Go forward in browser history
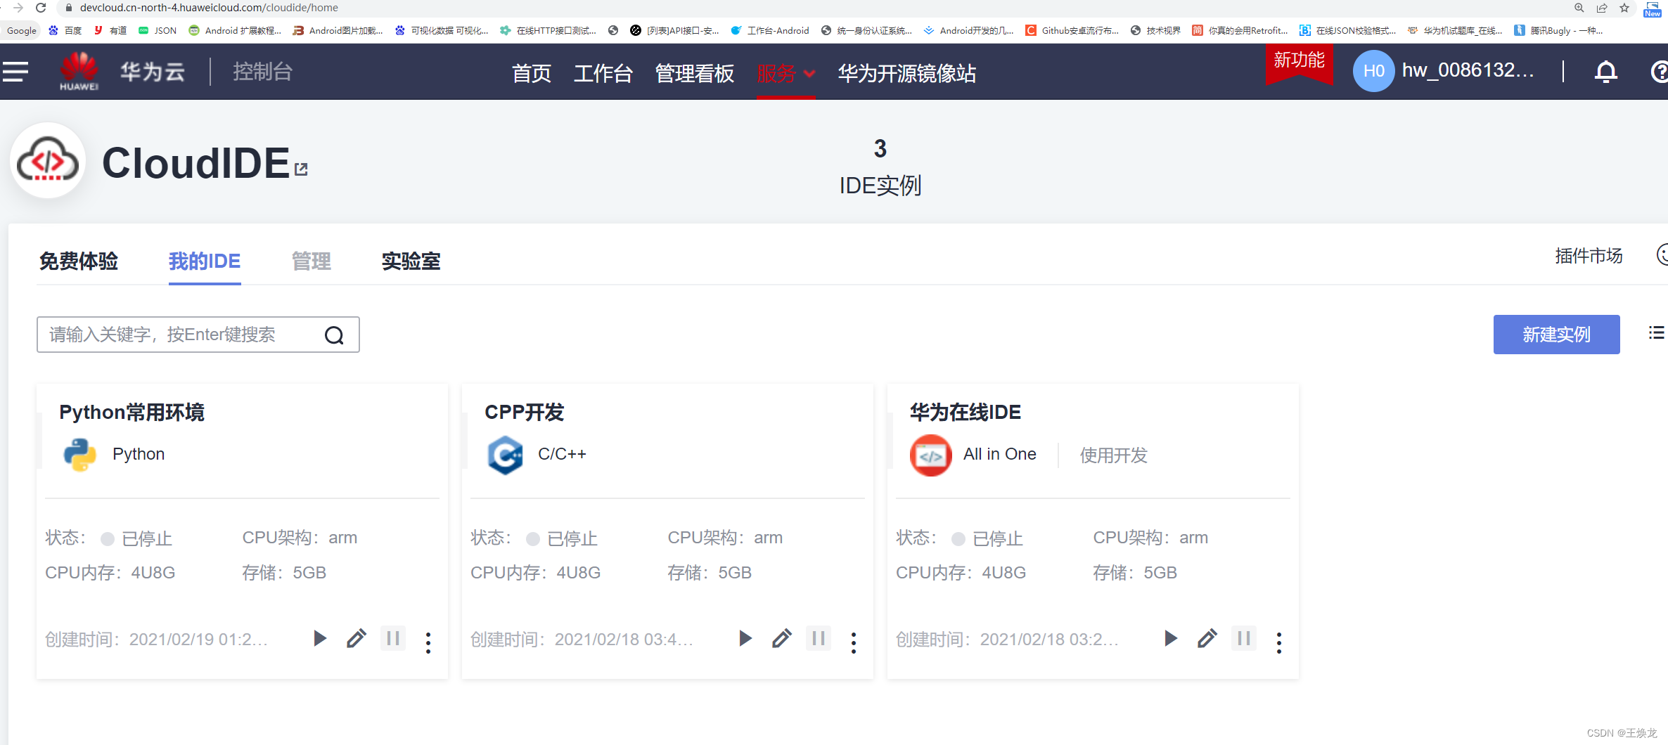This screenshot has height=745, width=1668. [x=18, y=8]
